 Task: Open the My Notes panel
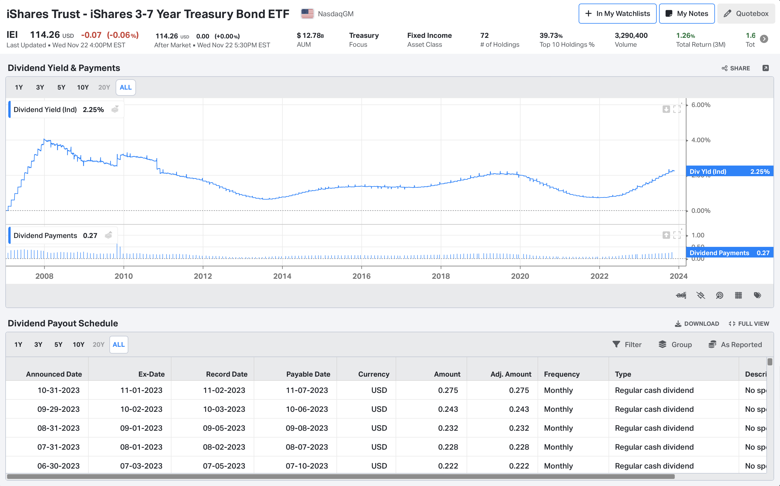tap(687, 14)
